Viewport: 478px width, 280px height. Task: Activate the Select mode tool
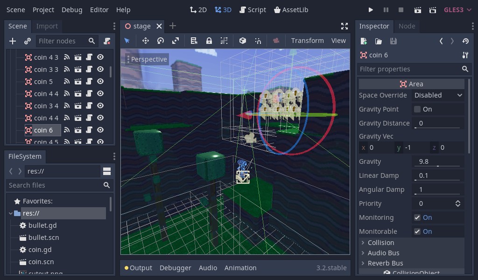pos(127,41)
